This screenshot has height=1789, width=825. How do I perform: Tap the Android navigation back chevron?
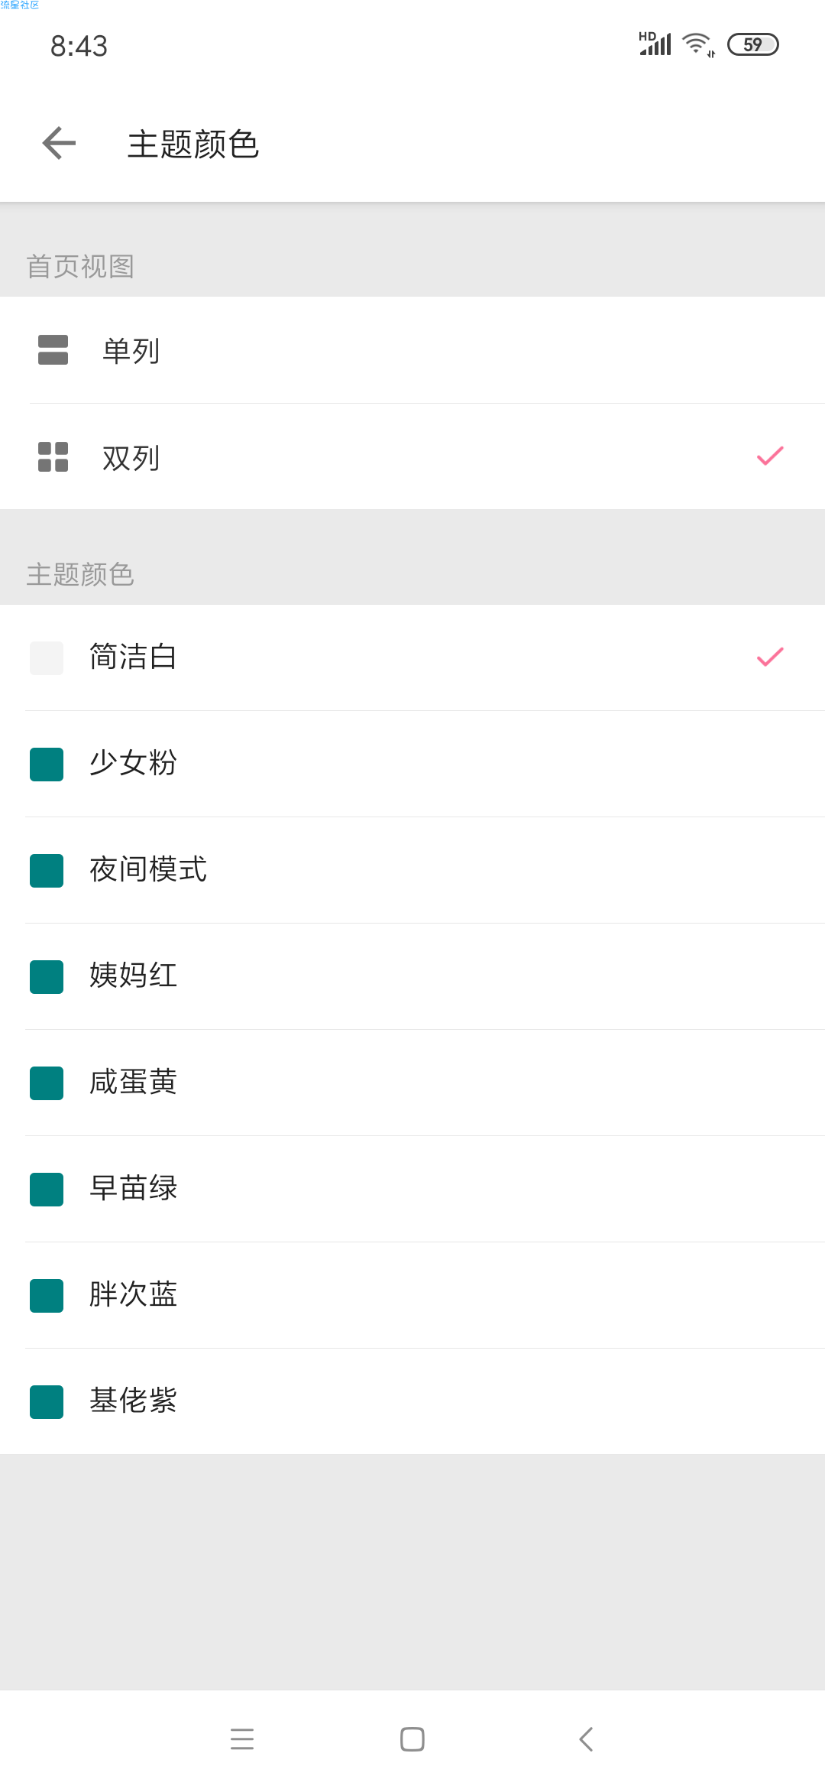click(x=586, y=1739)
